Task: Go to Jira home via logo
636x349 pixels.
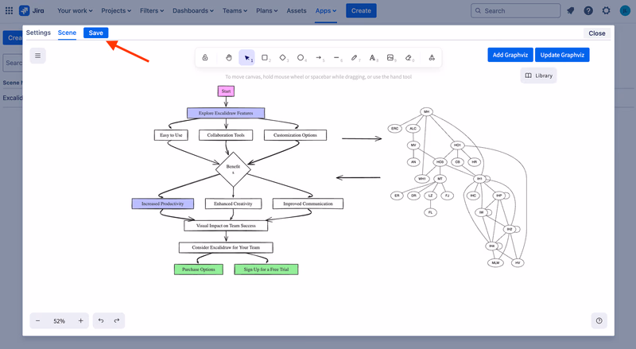Action: 32,10
